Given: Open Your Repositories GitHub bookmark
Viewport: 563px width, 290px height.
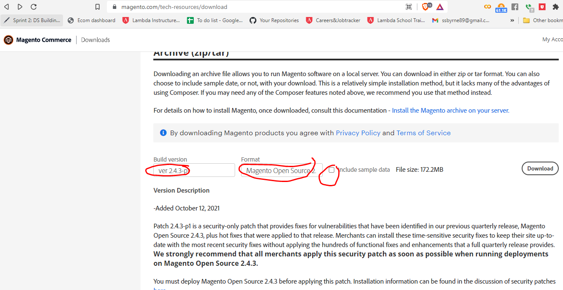Looking at the screenshot, I should tap(274, 20).
